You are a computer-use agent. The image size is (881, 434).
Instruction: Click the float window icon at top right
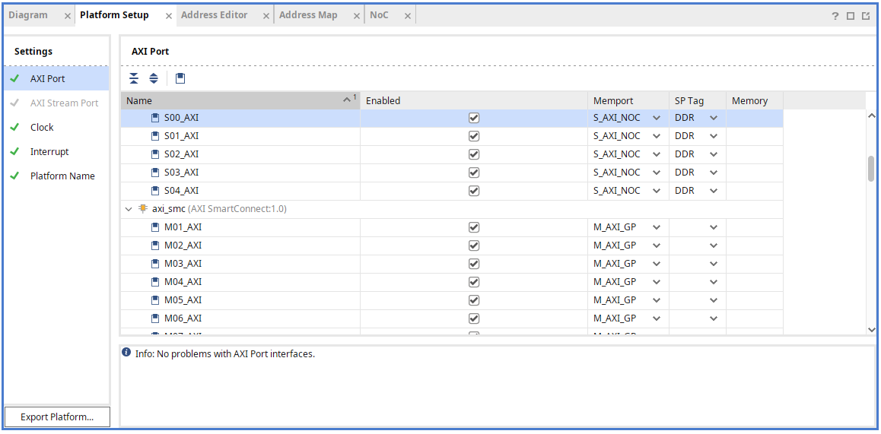tap(866, 16)
